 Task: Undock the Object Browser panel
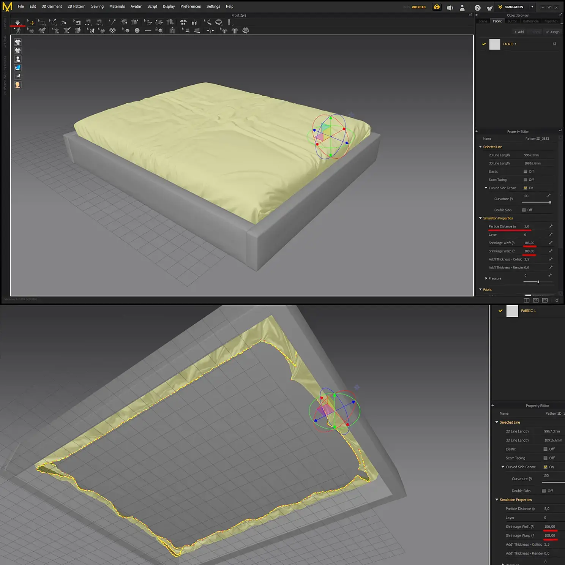[x=560, y=15]
